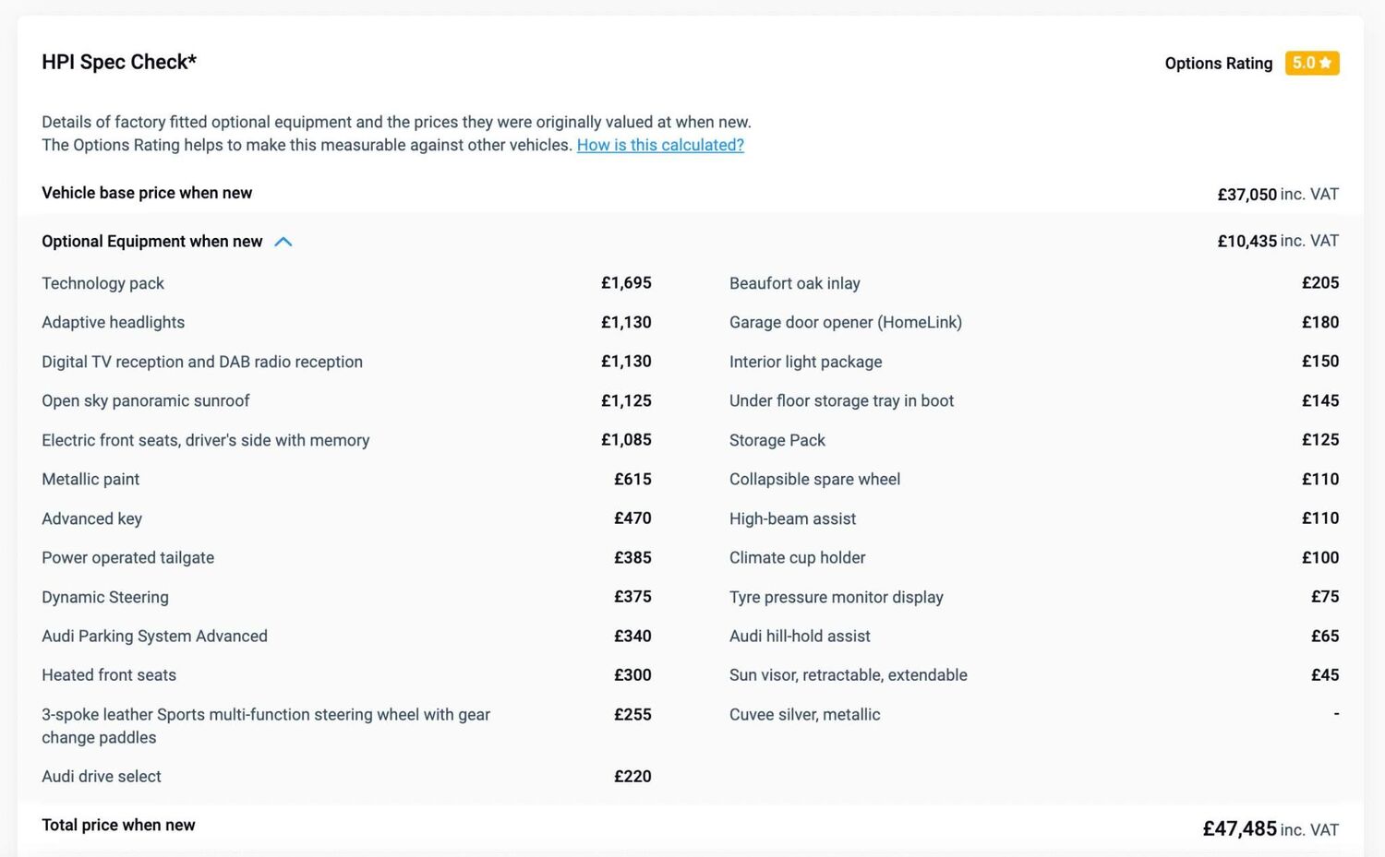Image resolution: width=1385 pixels, height=857 pixels.
Task: Click the Options Rating label
Action: point(1218,64)
